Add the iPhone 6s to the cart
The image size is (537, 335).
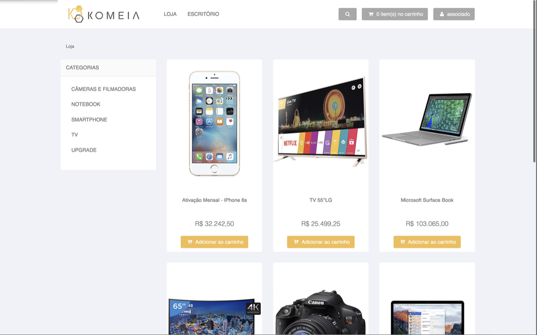click(215, 242)
